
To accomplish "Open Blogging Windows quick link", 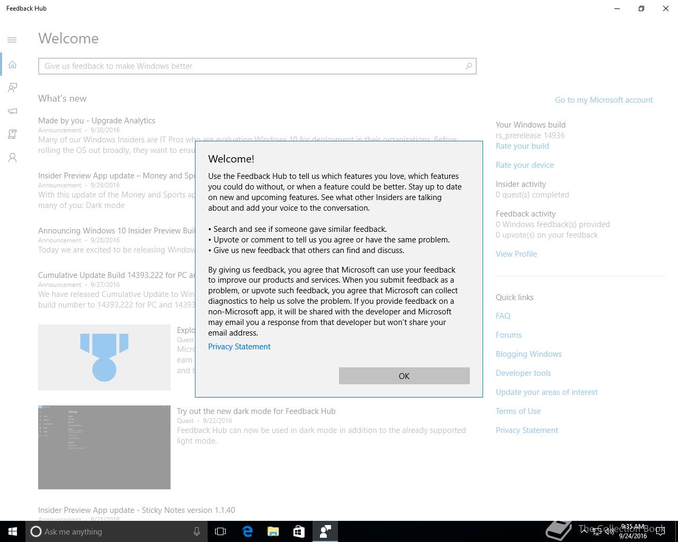I will pos(529,354).
